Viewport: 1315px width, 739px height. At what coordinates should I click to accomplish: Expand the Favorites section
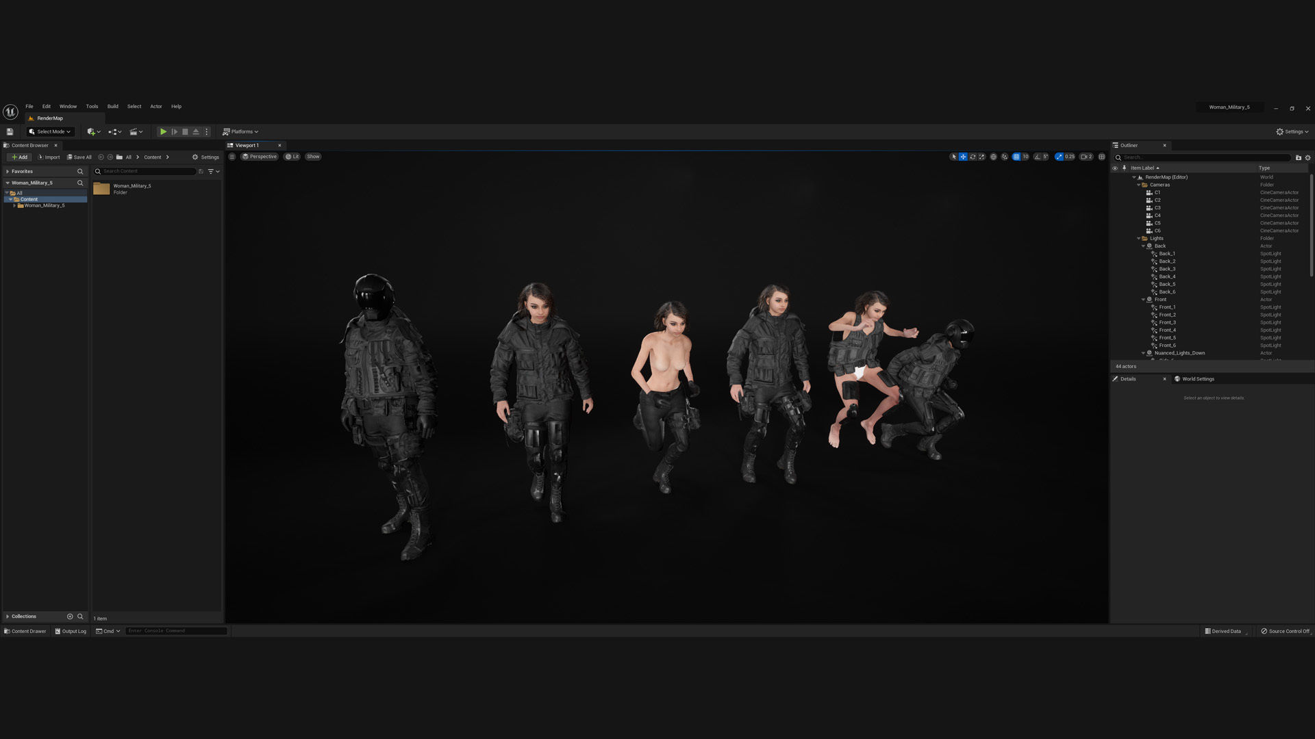click(8, 171)
